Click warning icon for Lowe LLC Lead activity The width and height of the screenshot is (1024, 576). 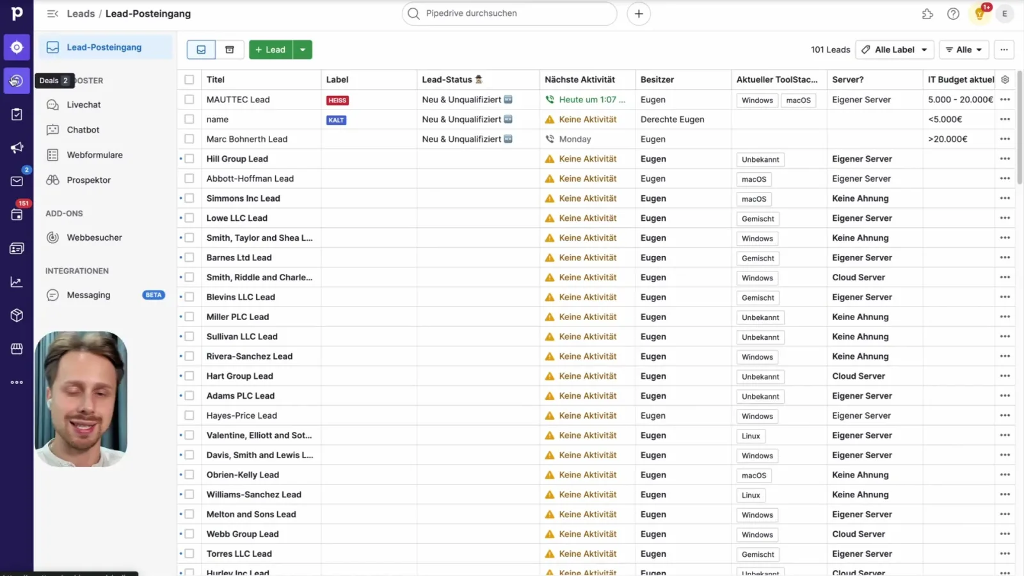click(x=549, y=218)
